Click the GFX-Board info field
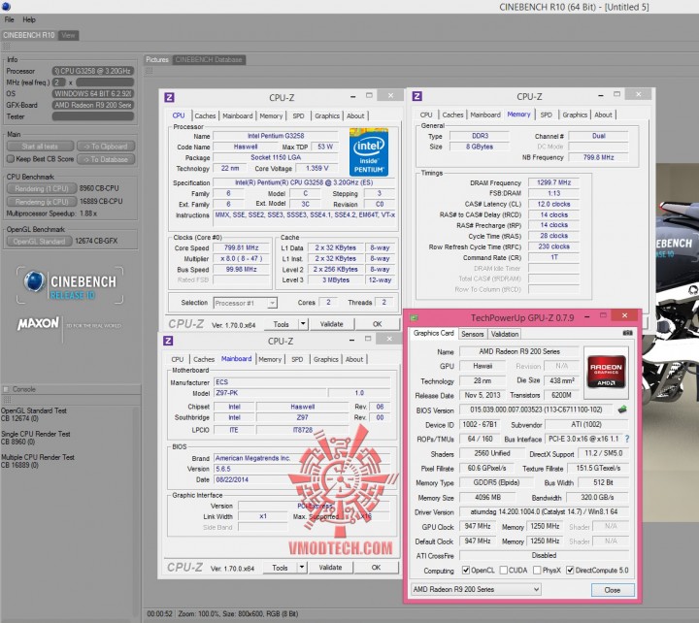Viewport: 699px width, 623px height. pos(93,105)
